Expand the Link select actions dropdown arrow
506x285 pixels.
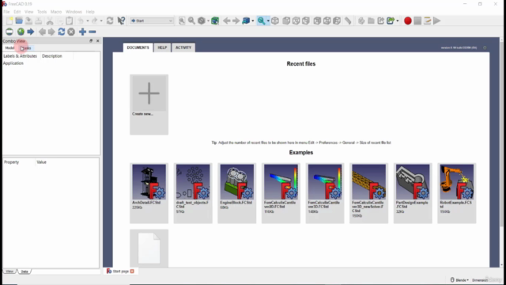(x=253, y=21)
